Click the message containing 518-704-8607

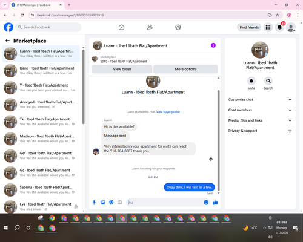click(148, 149)
